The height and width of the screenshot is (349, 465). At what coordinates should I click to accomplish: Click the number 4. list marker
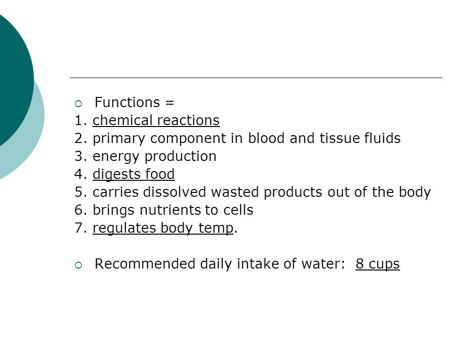pyautogui.click(x=81, y=174)
